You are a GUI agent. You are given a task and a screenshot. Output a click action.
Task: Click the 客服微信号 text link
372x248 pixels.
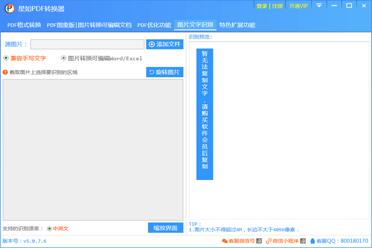(241, 241)
